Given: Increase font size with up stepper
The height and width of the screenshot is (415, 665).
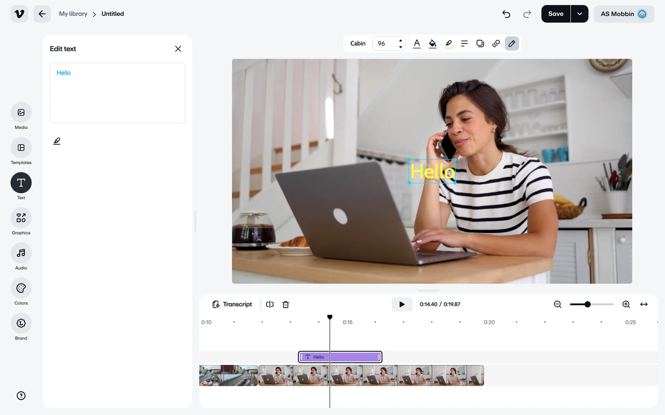Looking at the screenshot, I should pos(400,40).
